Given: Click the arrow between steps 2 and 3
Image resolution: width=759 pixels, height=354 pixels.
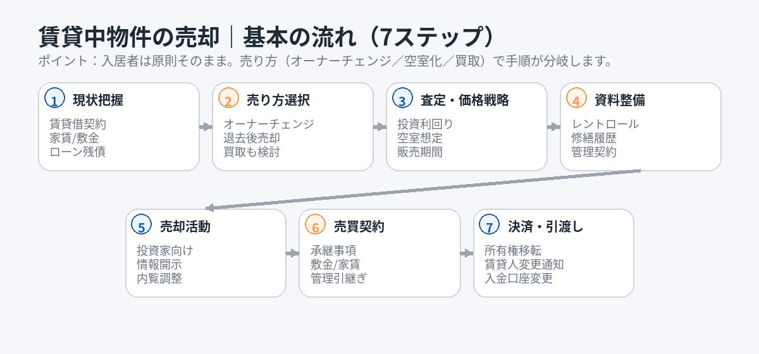Looking at the screenshot, I should [380, 127].
